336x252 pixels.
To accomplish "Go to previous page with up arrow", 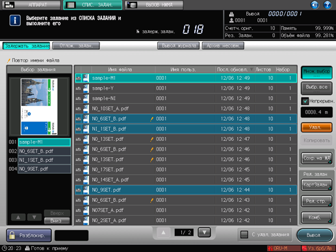I will (x=163, y=233).
